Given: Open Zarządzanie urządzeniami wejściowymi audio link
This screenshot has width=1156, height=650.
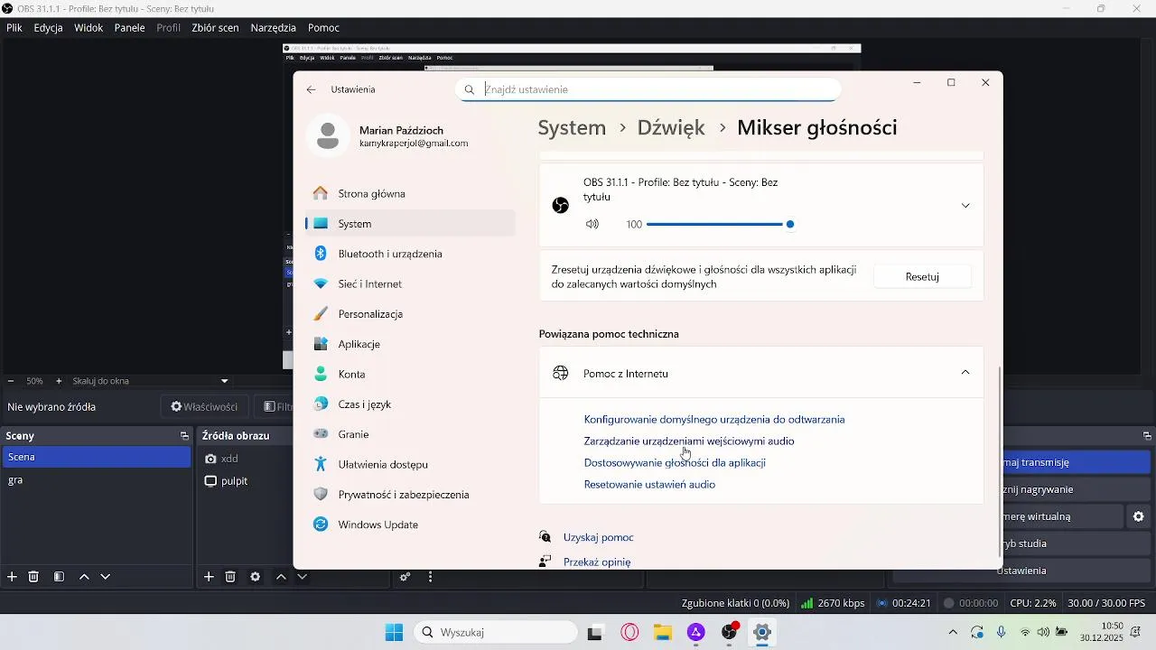Looking at the screenshot, I should pos(689,441).
